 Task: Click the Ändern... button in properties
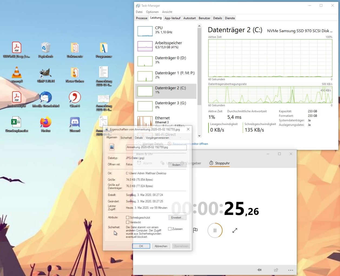[177, 165]
